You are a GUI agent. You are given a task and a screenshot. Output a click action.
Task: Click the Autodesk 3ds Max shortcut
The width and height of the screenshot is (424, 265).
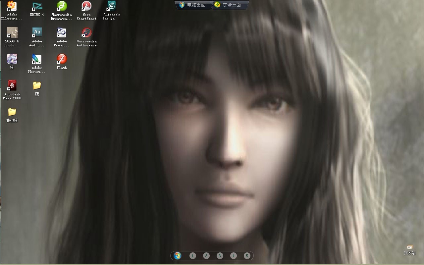tap(111, 7)
